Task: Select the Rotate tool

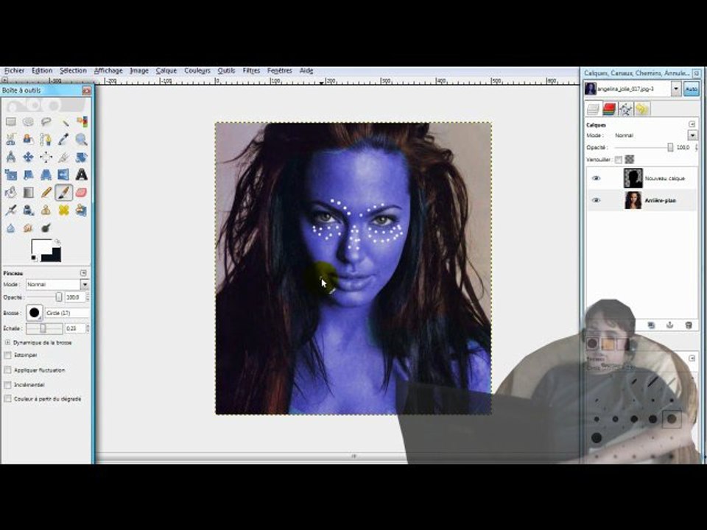Action: click(81, 157)
